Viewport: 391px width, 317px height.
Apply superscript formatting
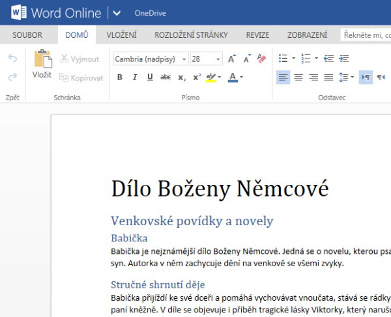tap(197, 77)
